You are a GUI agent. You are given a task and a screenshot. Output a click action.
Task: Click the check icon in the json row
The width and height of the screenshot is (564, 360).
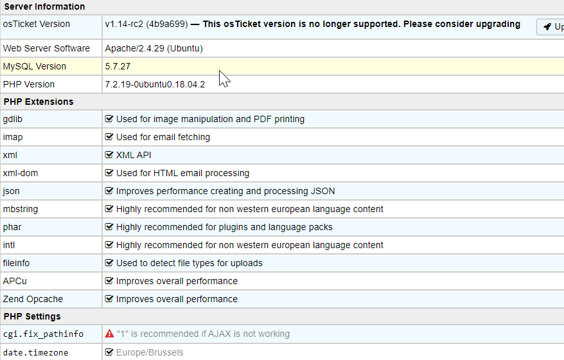pyautogui.click(x=109, y=190)
